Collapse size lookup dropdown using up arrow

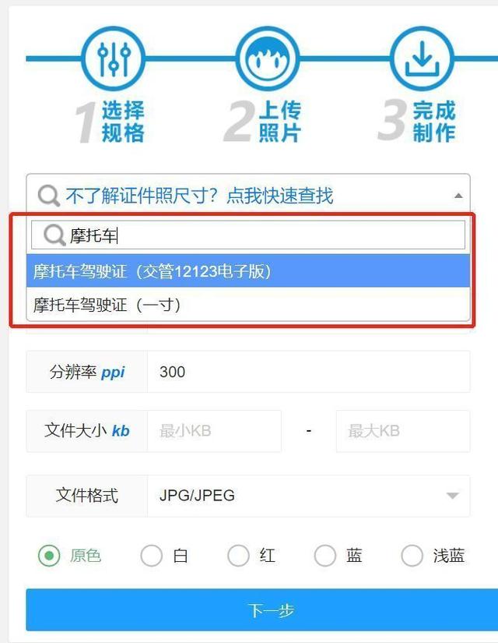(458, 196)
